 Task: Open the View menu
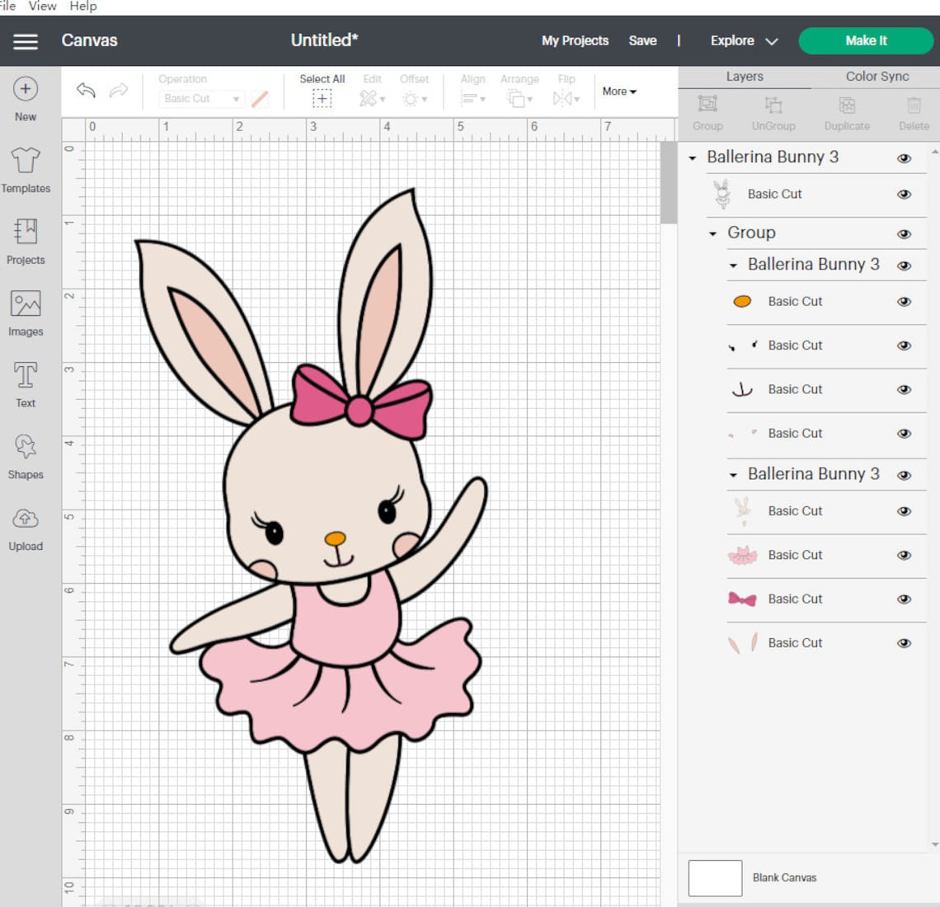[42, 6]
